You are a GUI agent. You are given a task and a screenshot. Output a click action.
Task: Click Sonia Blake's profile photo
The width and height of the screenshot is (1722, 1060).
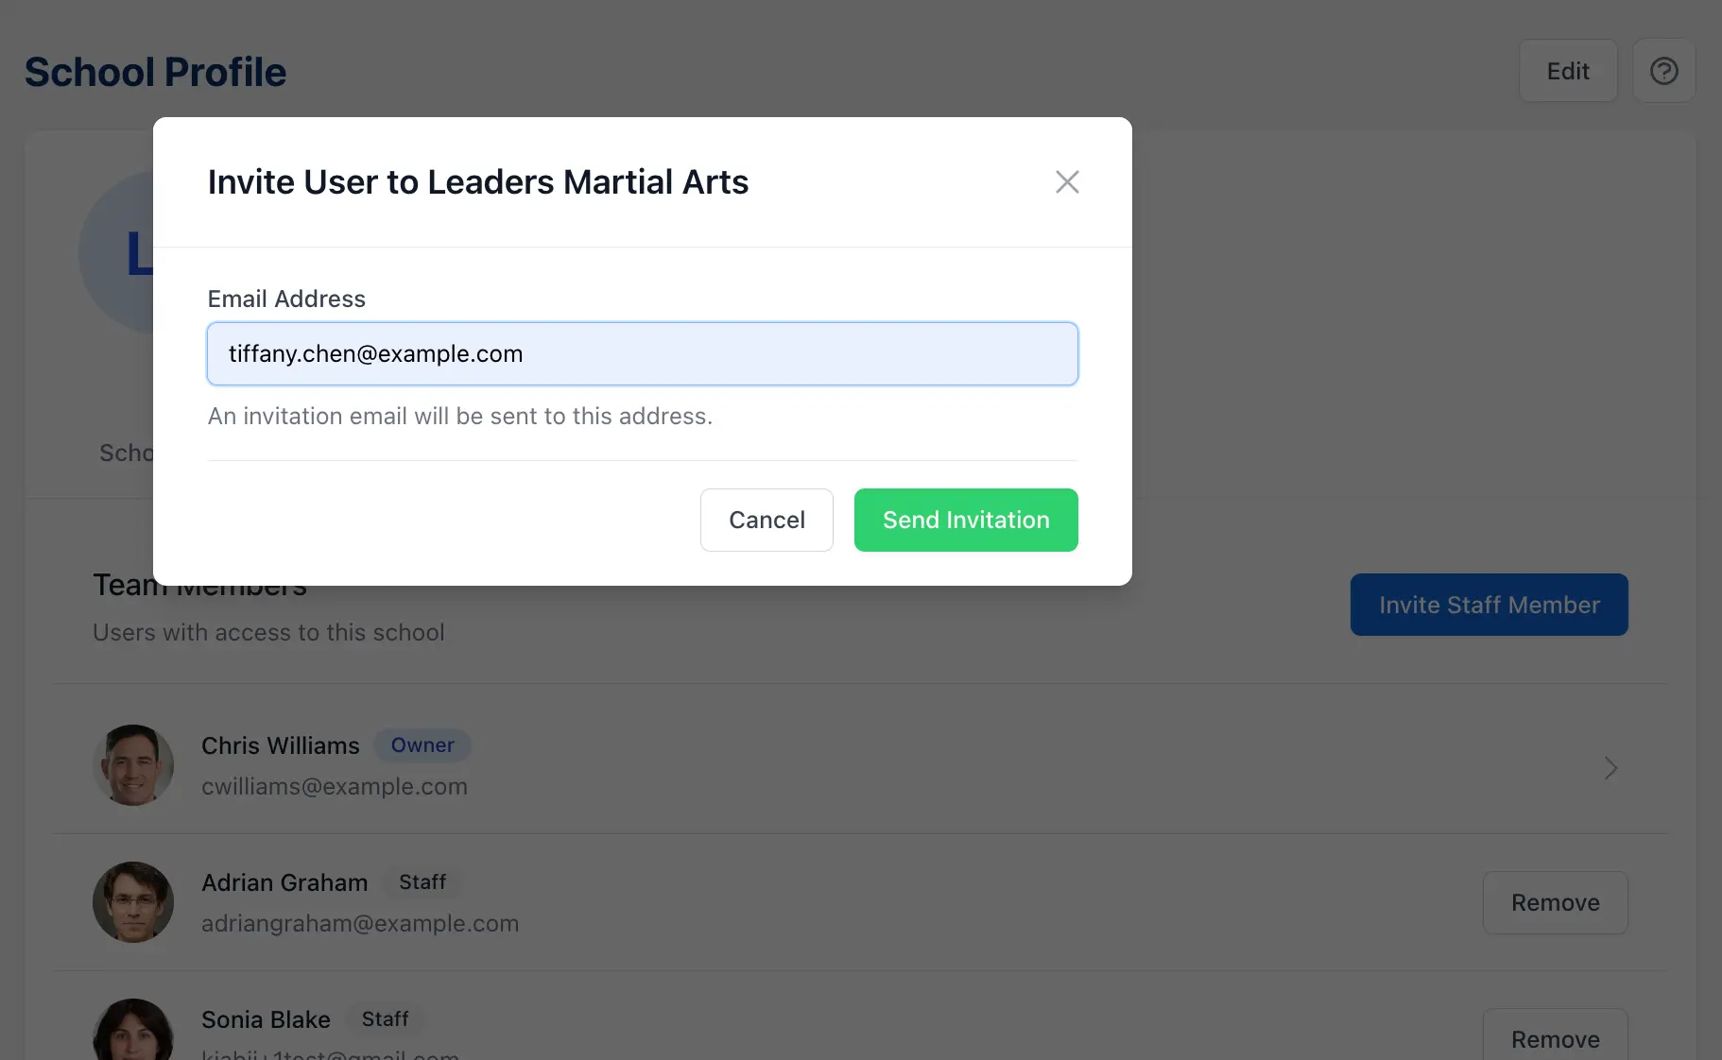pos(133,1034)
